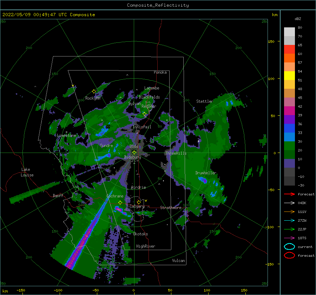The height and width of the screenshot is (295, 316).
Task: Click the Calgary city label
Action: pyautogui.click(x=137, y=206)
